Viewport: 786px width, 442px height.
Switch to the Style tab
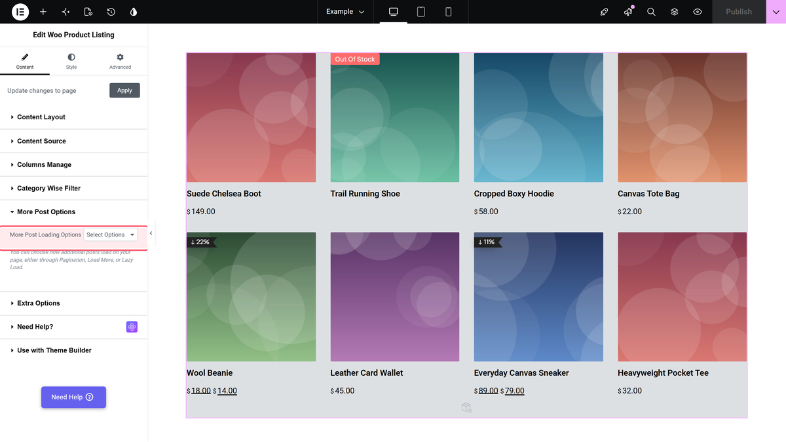tap(71, 62)
